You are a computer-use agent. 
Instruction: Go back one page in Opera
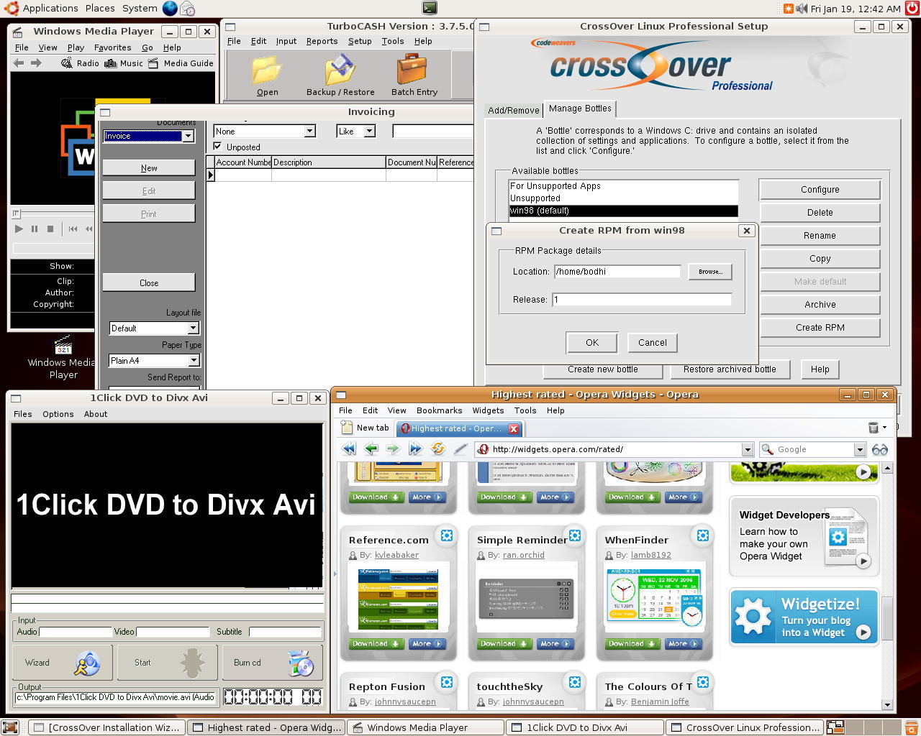(371, 449)
